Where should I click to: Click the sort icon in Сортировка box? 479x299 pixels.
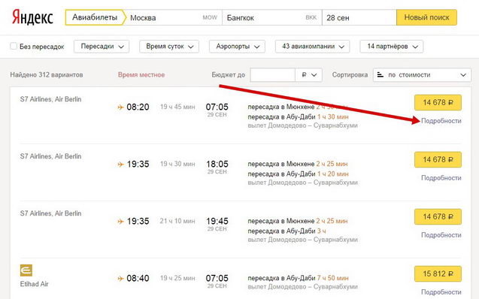(380, 75)
